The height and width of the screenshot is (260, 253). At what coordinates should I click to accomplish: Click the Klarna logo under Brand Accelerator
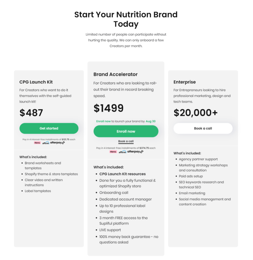113,152
